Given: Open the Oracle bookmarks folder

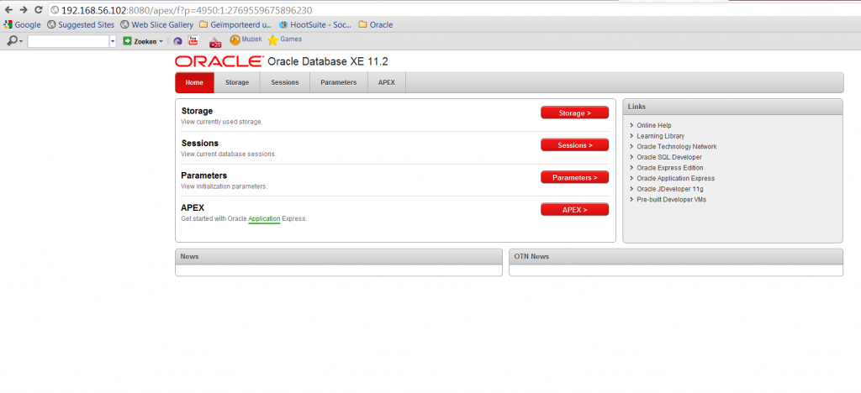Looking at the screenshot, I should [x=376, y=24].
